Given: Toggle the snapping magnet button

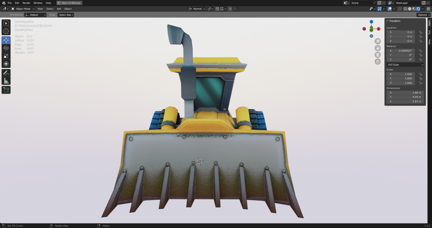Looking at the screenshot, I should pyautogui.click(x=217, y=9).
